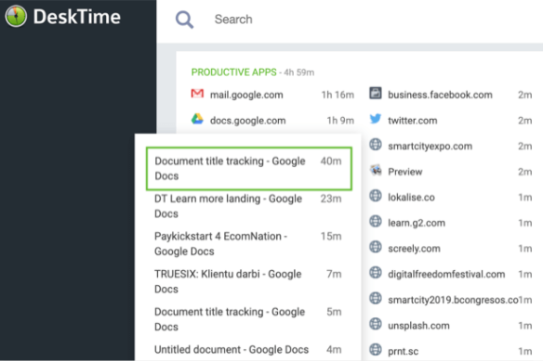This screenshot has width=543, height=361.
Task: Click the business.facebook.com icon
Action: click(376, 94)
